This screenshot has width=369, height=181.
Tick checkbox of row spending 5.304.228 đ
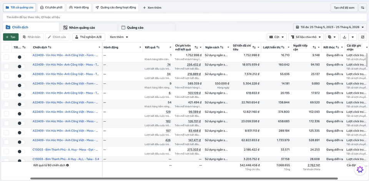pyautogui.click(x=7, y=85)
